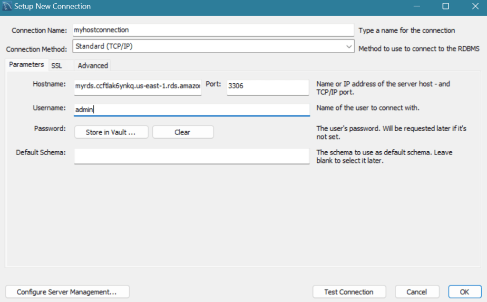The image size is (487, 302).
Task: Run Test Connection
Action: pos(349,292)
